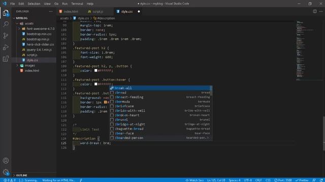Screen dimensions: 325x182
Task: Select the style.css editor tab
Action: 126,12
